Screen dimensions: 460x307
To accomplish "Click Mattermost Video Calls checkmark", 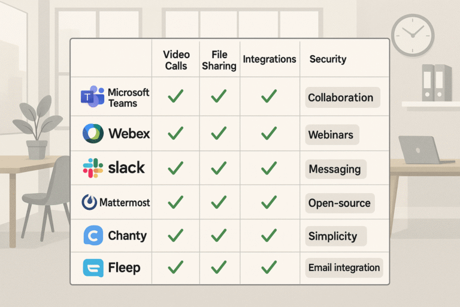I will pyautogui.click(x=175, y=202).
